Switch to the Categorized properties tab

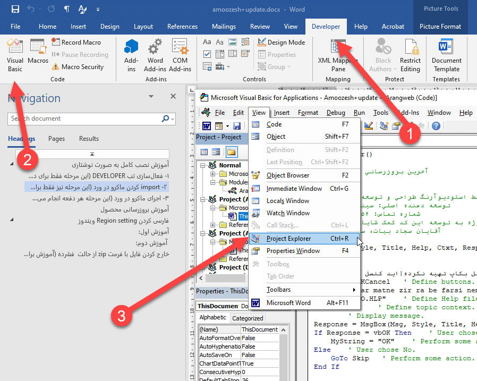coord(248,318)
